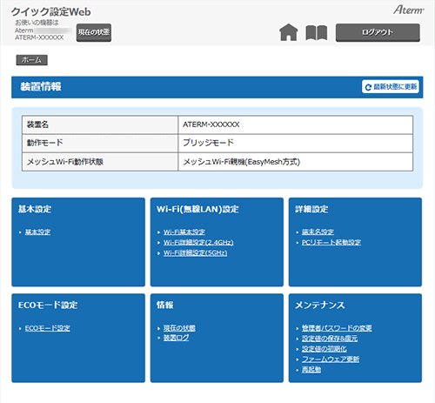Image resolution: width=435 pixels, height=403 pixels.
Task: Click the クイック設定Web page title
Action: tap(51, 12)
